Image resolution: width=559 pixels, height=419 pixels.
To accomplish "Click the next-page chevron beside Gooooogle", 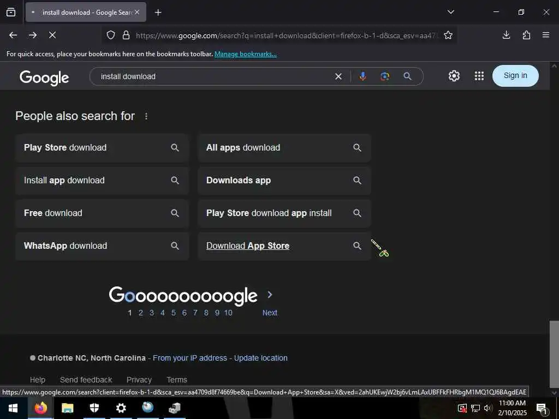I will coord(270,295).
